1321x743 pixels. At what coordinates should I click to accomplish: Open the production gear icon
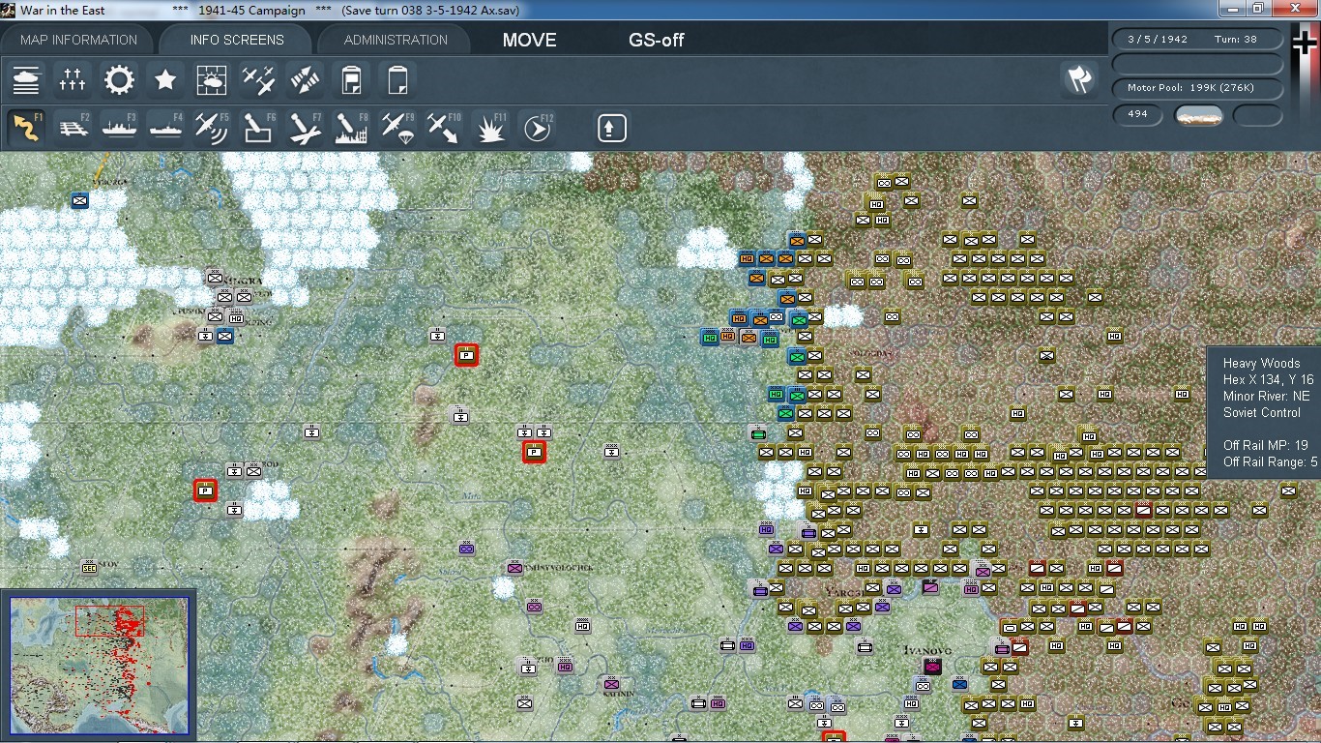pyautogui.click(x=119, y=80)
